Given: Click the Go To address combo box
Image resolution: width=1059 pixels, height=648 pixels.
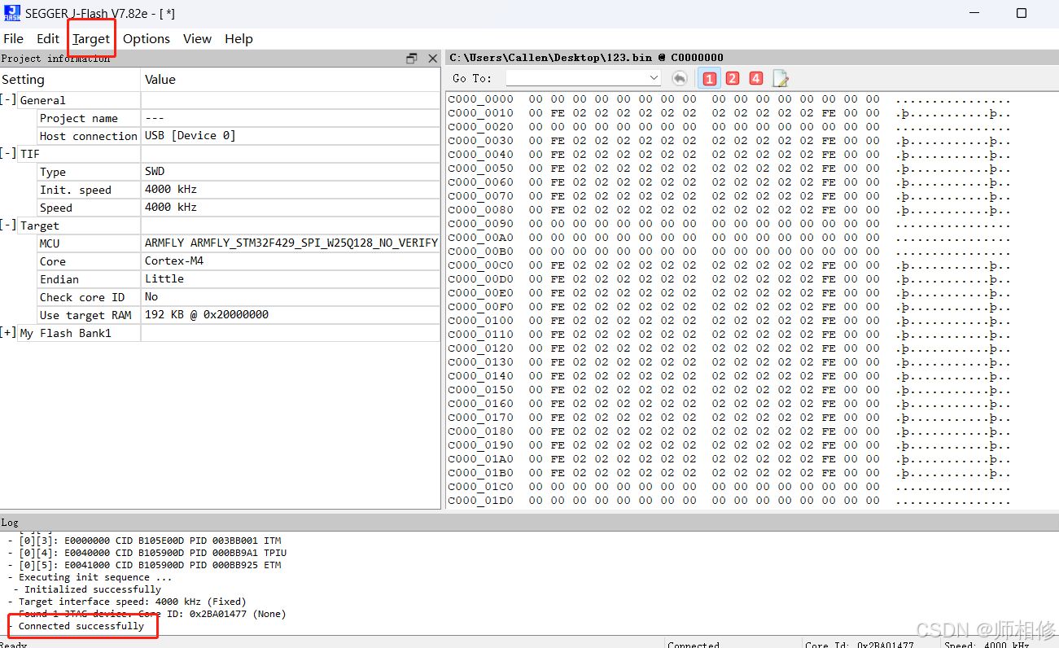Looking at the screenshot, I should [584, 78].
